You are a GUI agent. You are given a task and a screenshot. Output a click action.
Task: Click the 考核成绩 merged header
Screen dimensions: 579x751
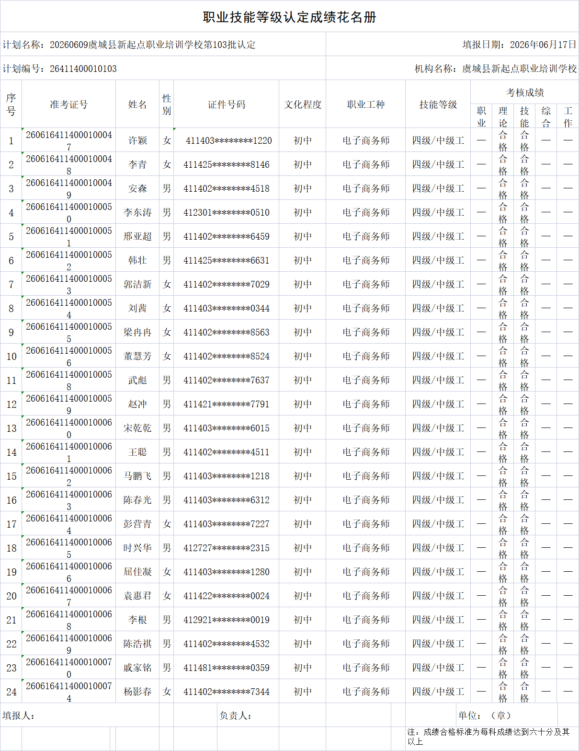coord(525,92)
